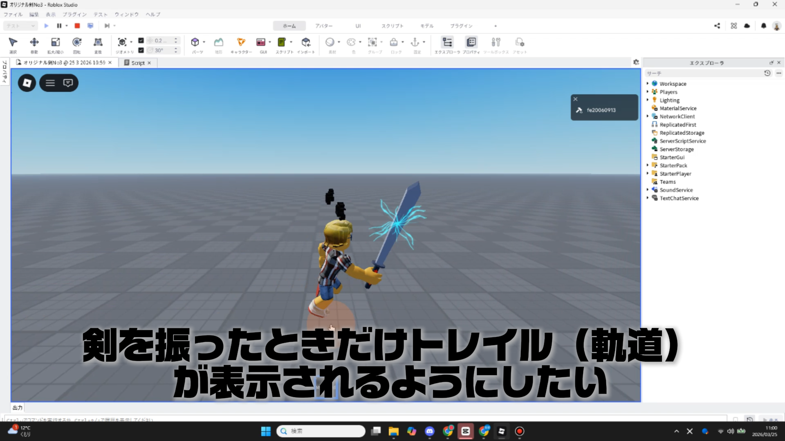Open the プラグイン menu in menu bar
The width and height of the screenshot is (785, 441).
[x=74, y=14]
